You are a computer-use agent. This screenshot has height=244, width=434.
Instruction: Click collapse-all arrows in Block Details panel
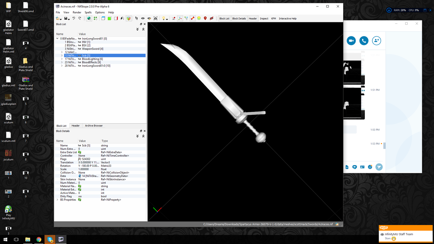tap(143, 136)
